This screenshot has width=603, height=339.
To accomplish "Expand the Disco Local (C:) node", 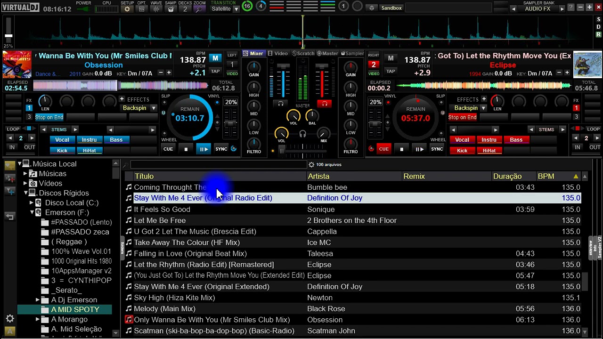I will click(32, 203).
